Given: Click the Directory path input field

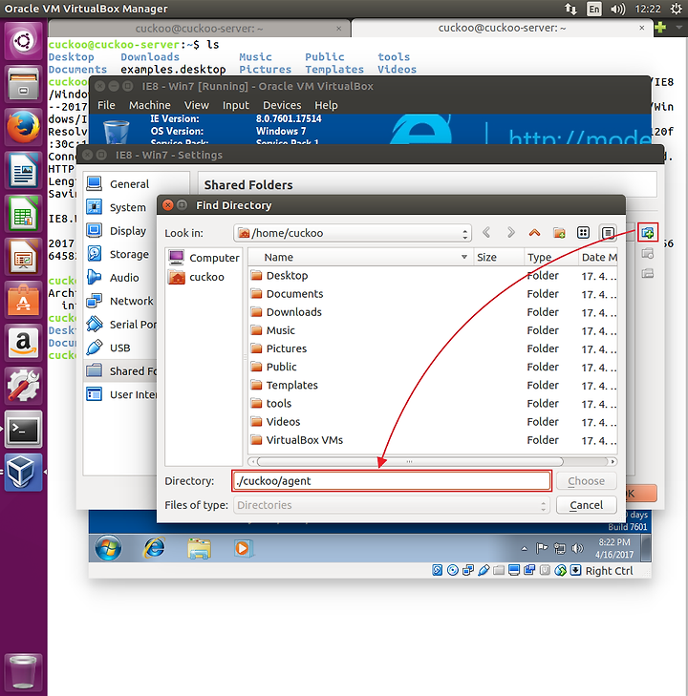Looking at the screenshot, I should pos(392,481).
